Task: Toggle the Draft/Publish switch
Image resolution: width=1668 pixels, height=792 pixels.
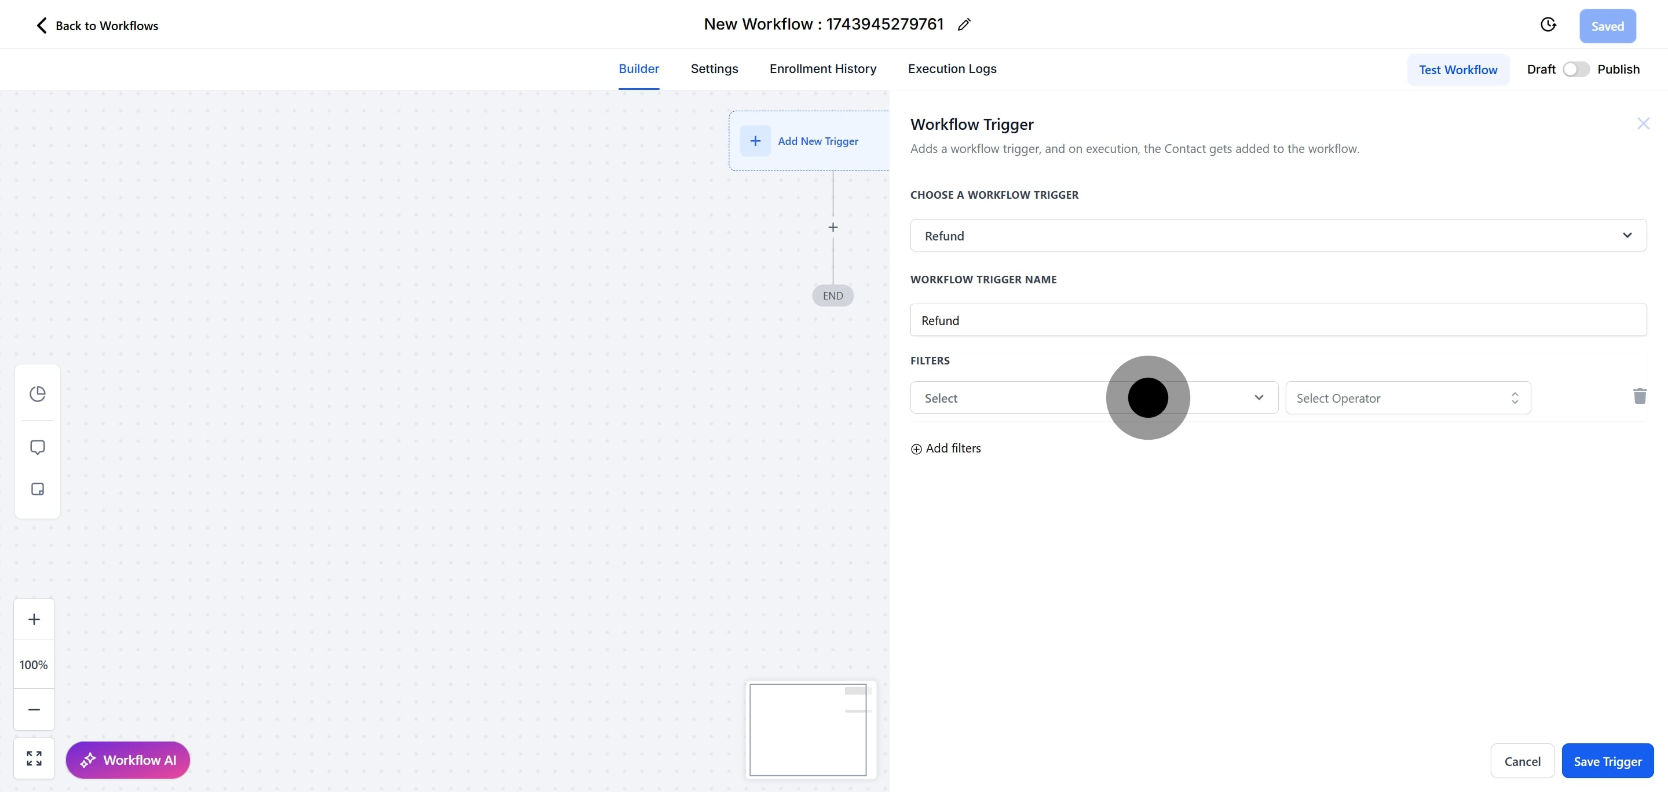Action: coord(1575,70)
